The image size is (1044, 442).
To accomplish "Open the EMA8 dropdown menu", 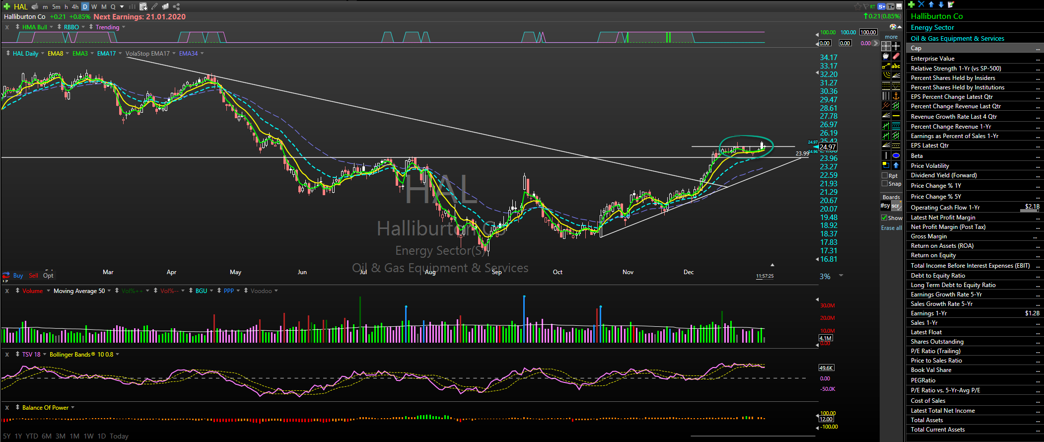I will pyautogui.click(x=68, y=54).
